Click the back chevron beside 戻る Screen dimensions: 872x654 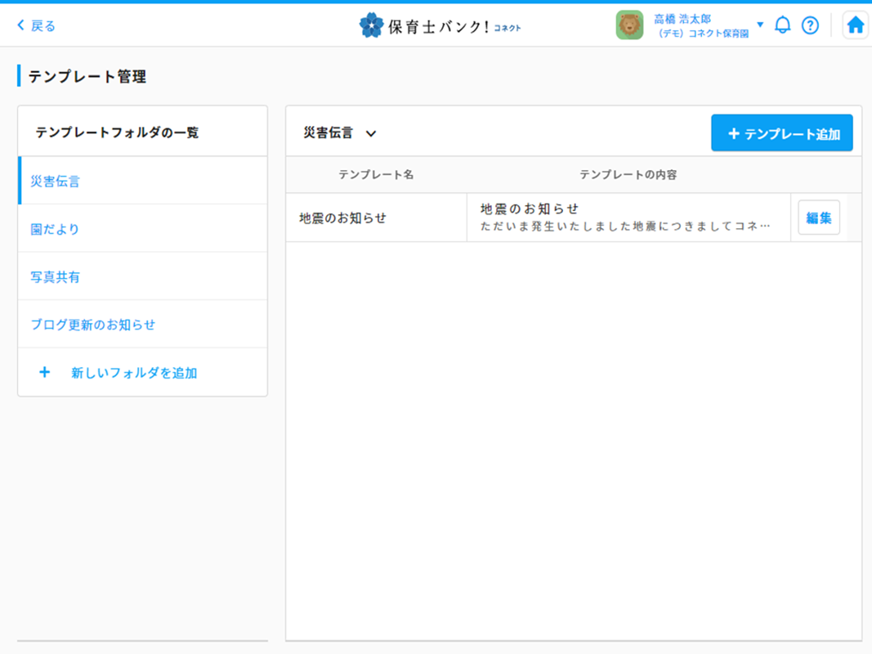coord(21,26)
